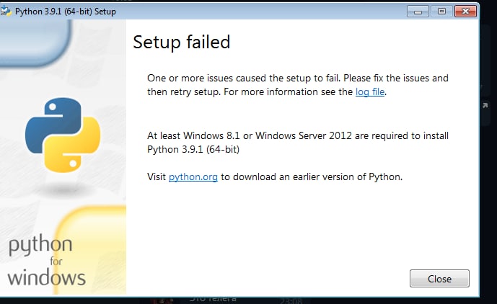Open the log file link
Image resolution: width=497 pixels, height=304 pixels.
pyautogui.click(x=370, y=91)
